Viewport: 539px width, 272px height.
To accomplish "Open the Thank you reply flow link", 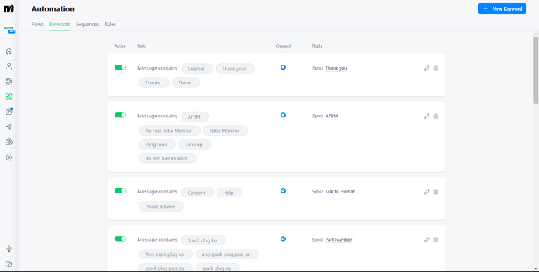I will click(x=336, y=68).
